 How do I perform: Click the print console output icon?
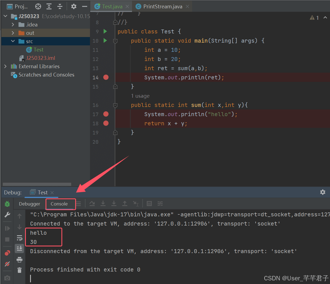tap(19, 259)
